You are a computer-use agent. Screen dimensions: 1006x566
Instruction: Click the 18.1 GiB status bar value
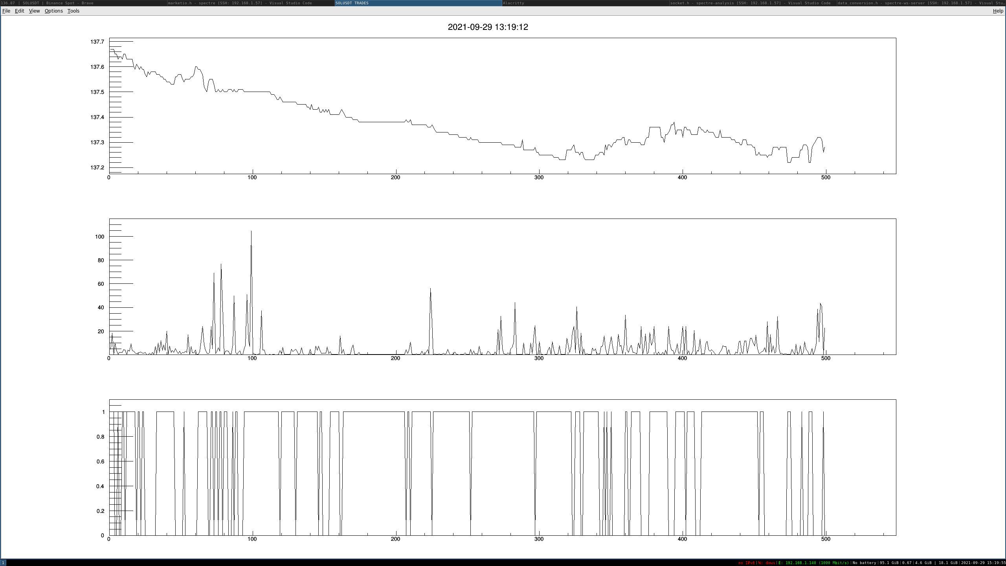pos(948,563)
